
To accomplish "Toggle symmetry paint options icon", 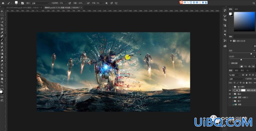I will click(116, 3).
